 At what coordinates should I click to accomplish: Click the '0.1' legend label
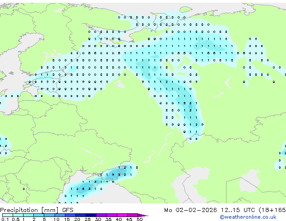(5, 219)
